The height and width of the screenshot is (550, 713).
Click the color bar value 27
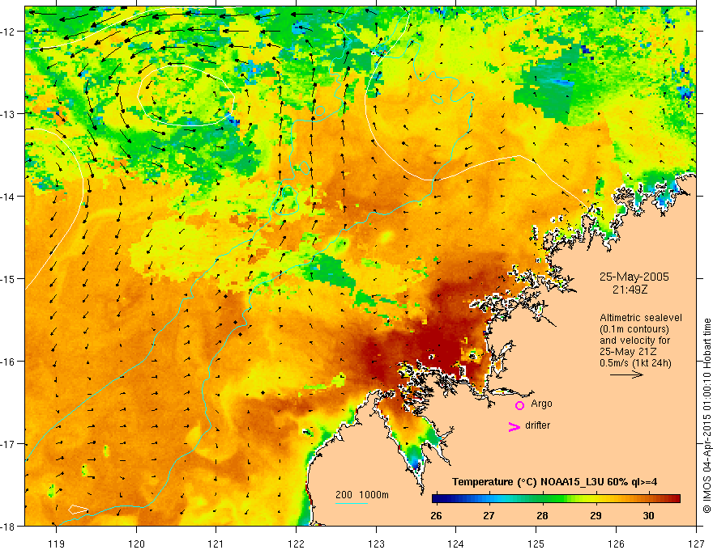(x=489, y=515)
